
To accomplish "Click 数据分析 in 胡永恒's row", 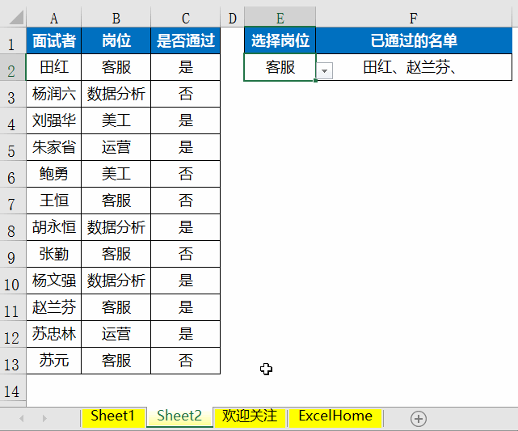I will pyautogui.click(x=116, y=227).
